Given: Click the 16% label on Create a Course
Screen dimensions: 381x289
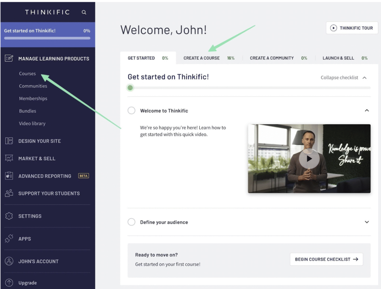Looking at the screenshot, I should click(231, 58).
